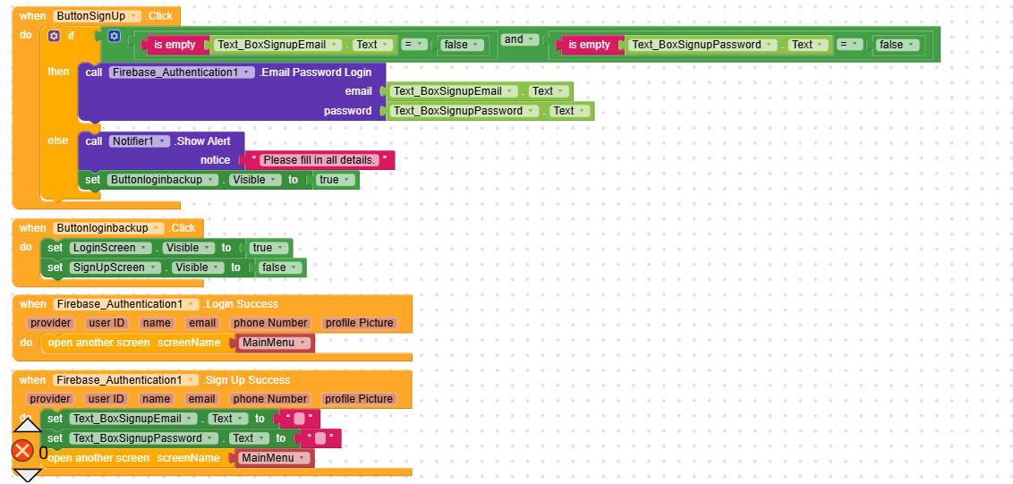Open the ButtonSignUp component dropdown
This screenshot has width=1013, height=484.
point(97,16)
